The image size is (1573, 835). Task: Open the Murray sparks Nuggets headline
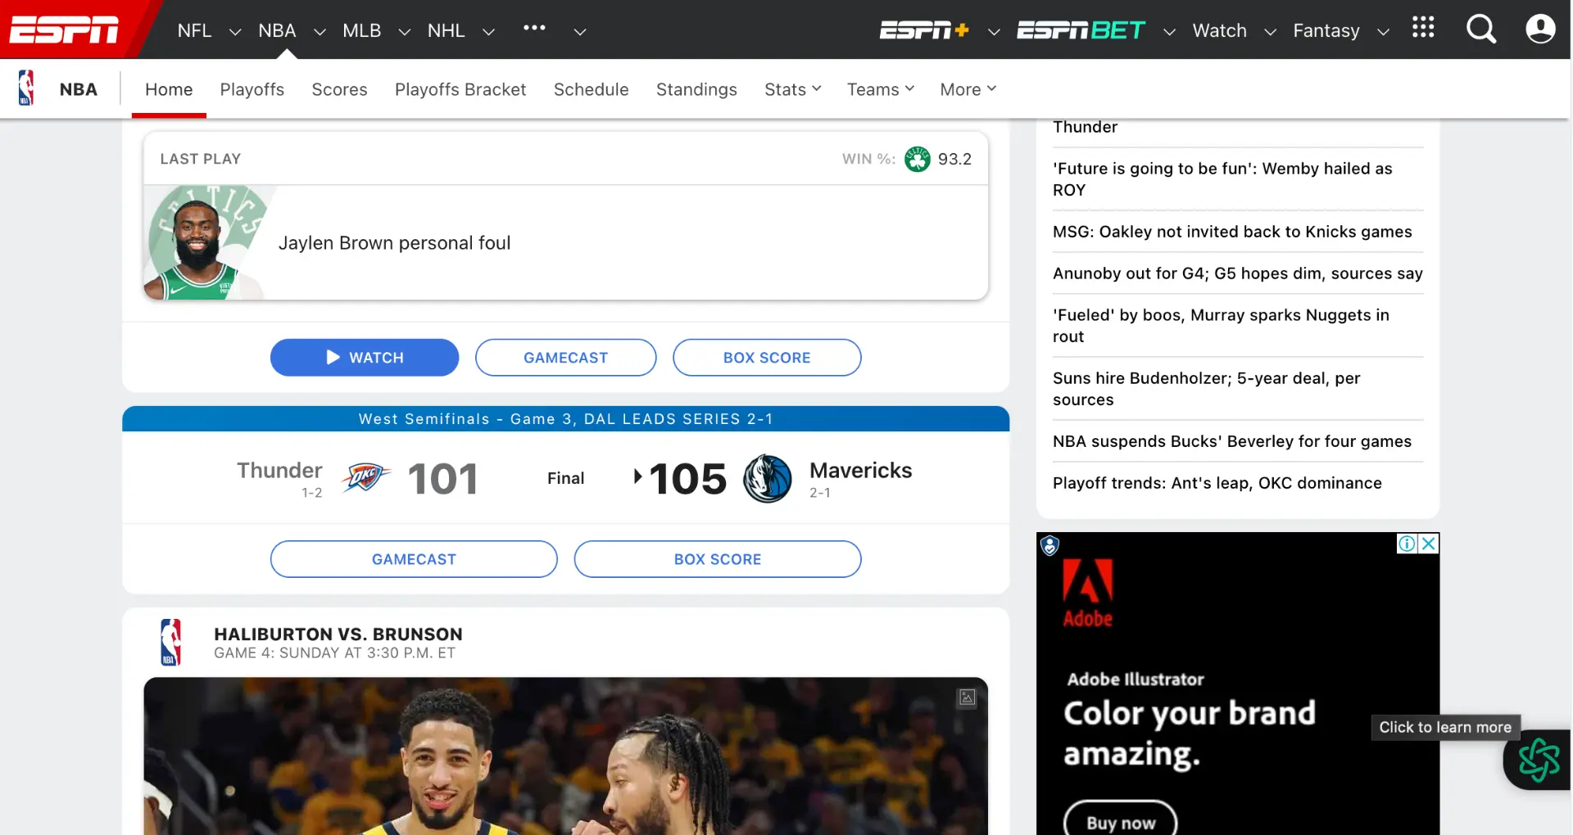point(1221,326)
